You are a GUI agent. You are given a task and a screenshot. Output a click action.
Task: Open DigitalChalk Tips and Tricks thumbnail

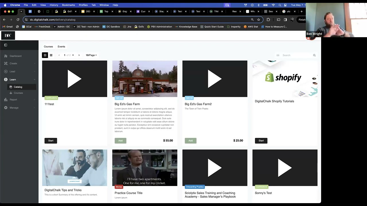[x=75, y=168]
